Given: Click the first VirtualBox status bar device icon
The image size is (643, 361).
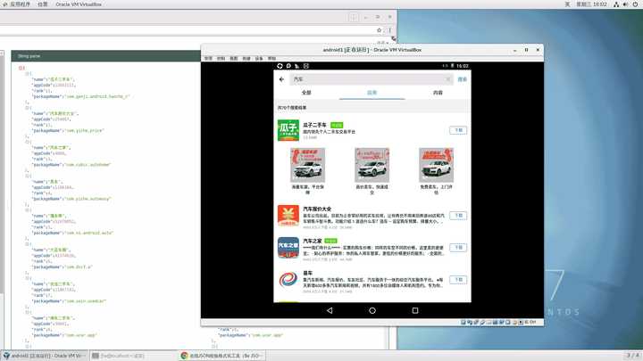Looking at the screenshot, I should click(x=463, y=323).
